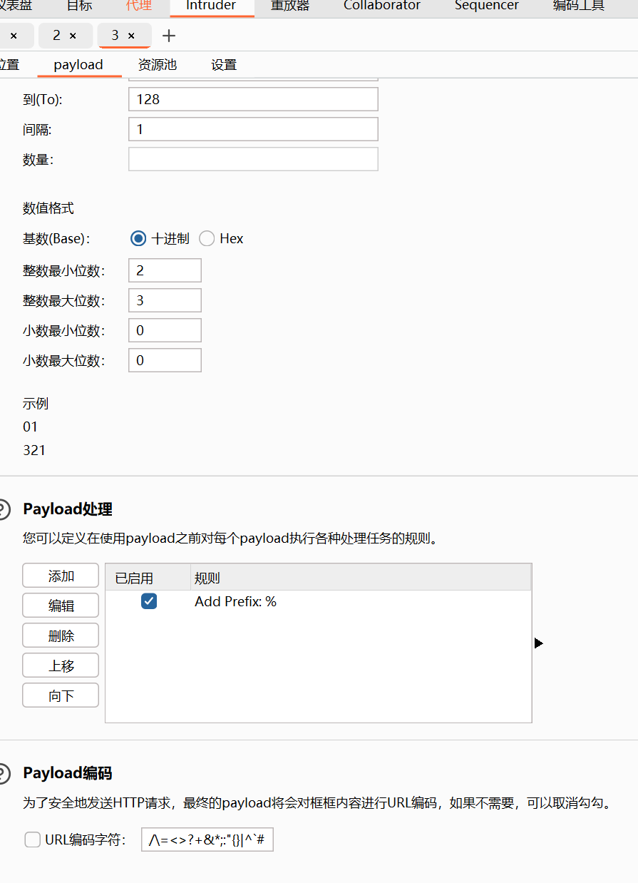Select the Add Prefix: % rule row
638x883 pixels.
click(x=235, y=601)
